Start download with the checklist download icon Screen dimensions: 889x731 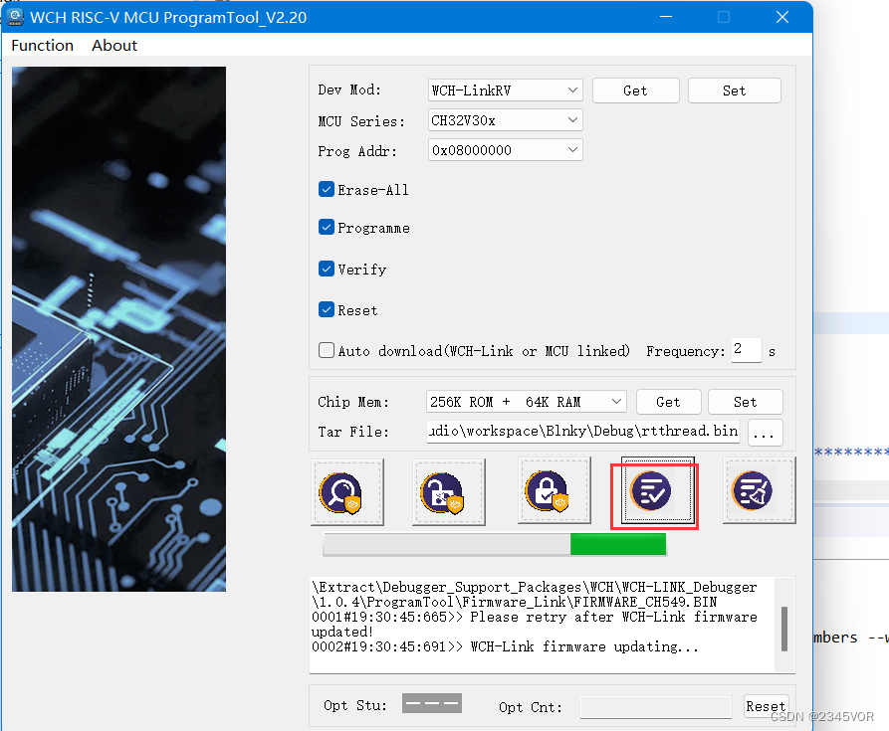tap(654, 490)
